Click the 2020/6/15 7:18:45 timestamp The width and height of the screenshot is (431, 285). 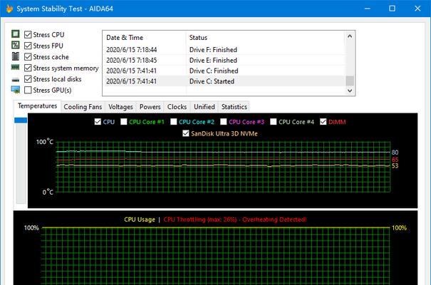click(x=131, y=60)
